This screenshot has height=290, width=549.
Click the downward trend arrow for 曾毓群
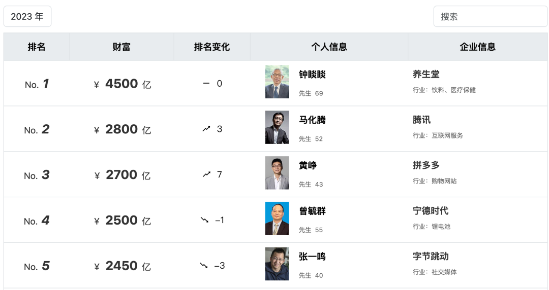204,220
